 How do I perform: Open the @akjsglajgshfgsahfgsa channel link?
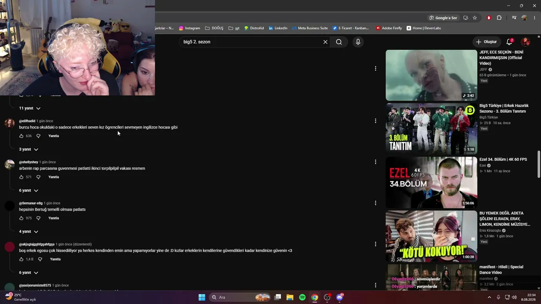37,244
